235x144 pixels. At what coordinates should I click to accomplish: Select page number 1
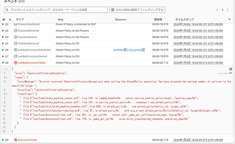coord(222,10)
